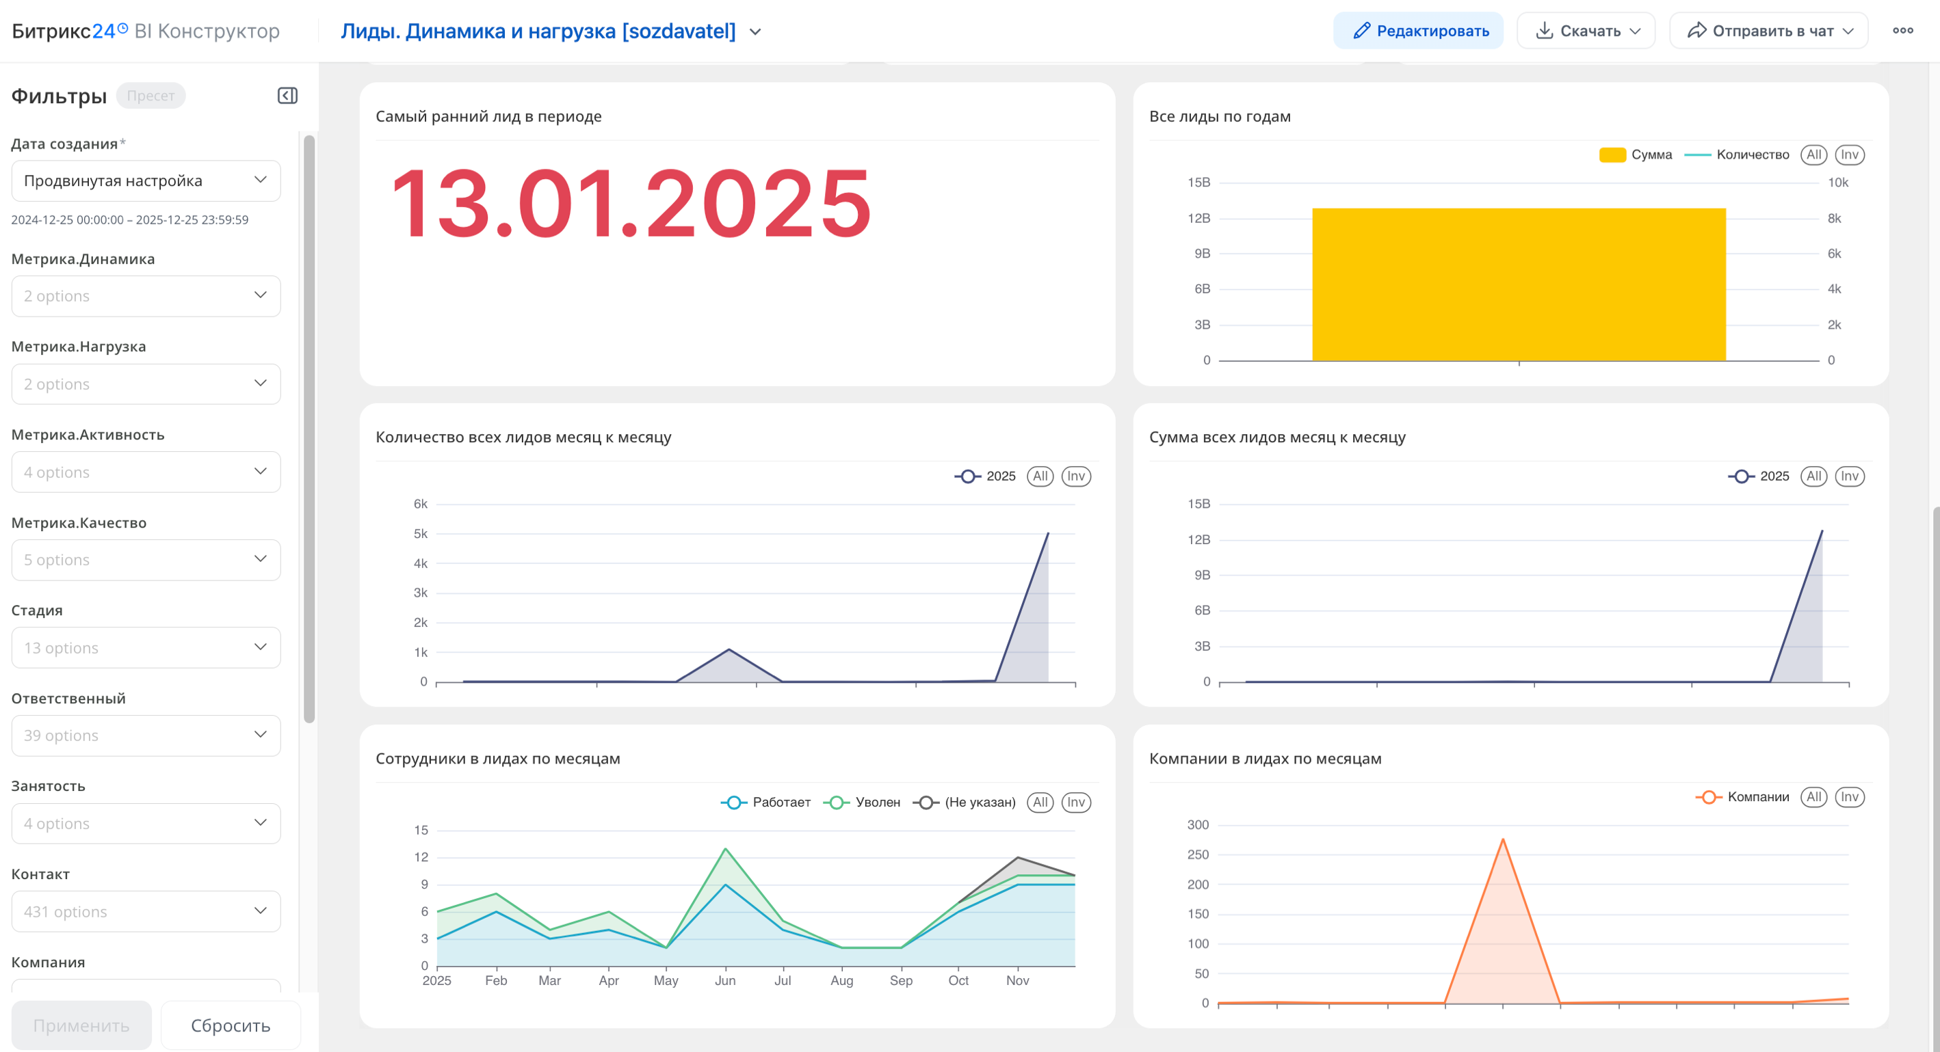Click the All icon in Все лиды по годам legend
The width and height of the screenshot is (1940, 1052).
coord(1813,154)
